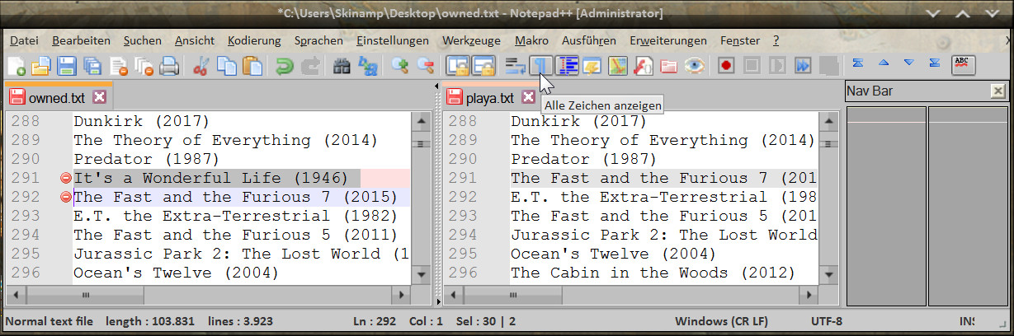Click the gray Redo arrow icon
This screenshot has height=336, width=1014.
310,66
